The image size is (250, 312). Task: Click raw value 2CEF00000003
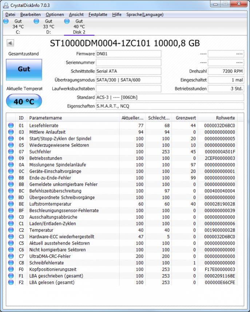220,158
